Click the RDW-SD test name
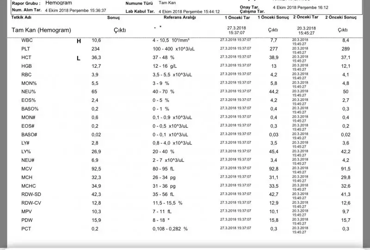 pyautogui.click(x=30, y=194)
